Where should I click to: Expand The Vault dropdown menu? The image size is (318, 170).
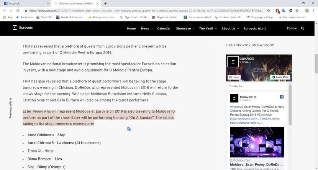[x=208, y=29]
